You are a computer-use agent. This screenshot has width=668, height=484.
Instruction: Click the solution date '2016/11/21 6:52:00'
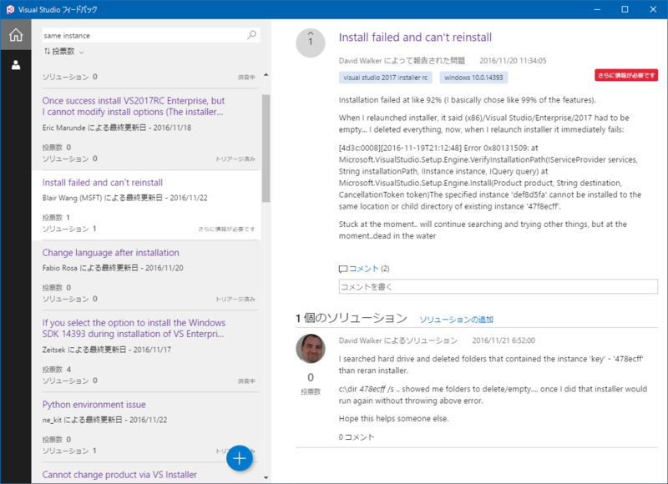(504, 340)
